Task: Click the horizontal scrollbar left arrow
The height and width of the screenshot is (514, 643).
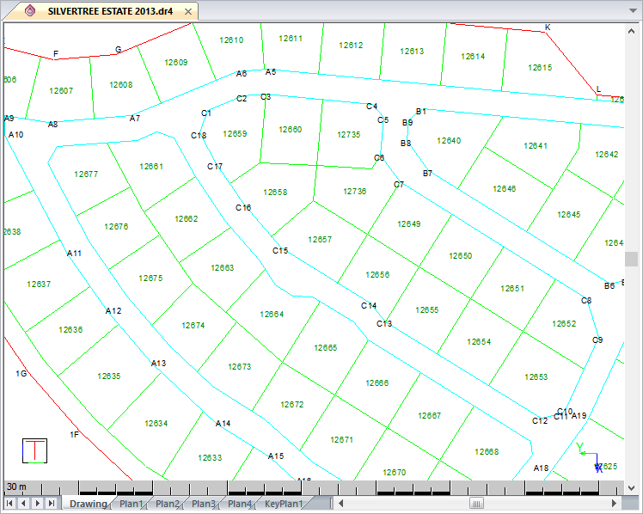Action: [x=341, y=504]
